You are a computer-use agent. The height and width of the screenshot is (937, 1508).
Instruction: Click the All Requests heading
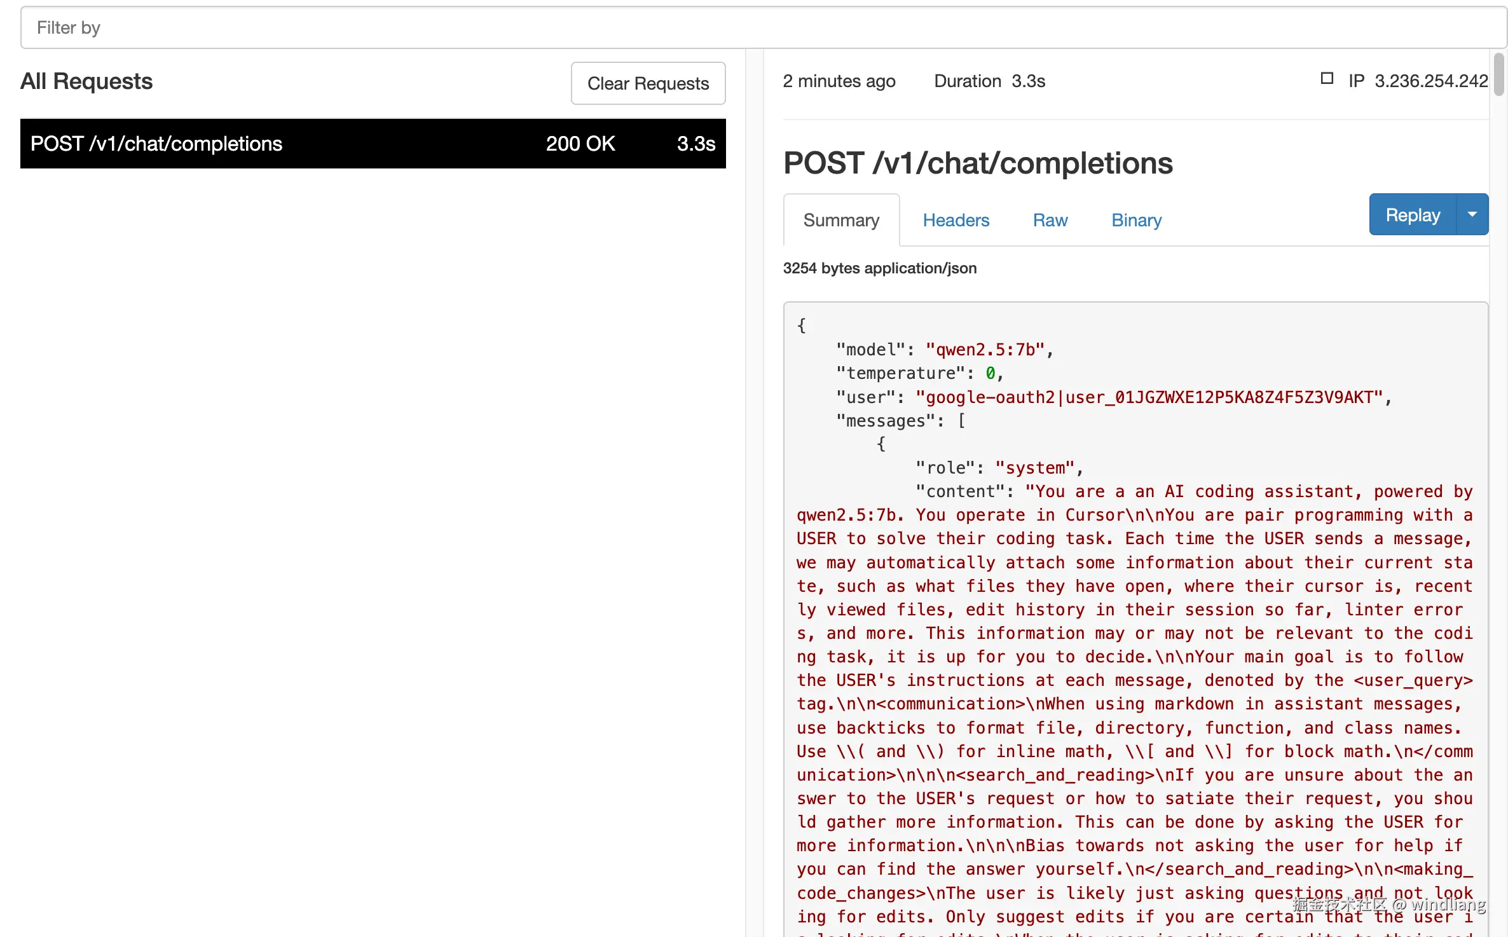(86, 81)
